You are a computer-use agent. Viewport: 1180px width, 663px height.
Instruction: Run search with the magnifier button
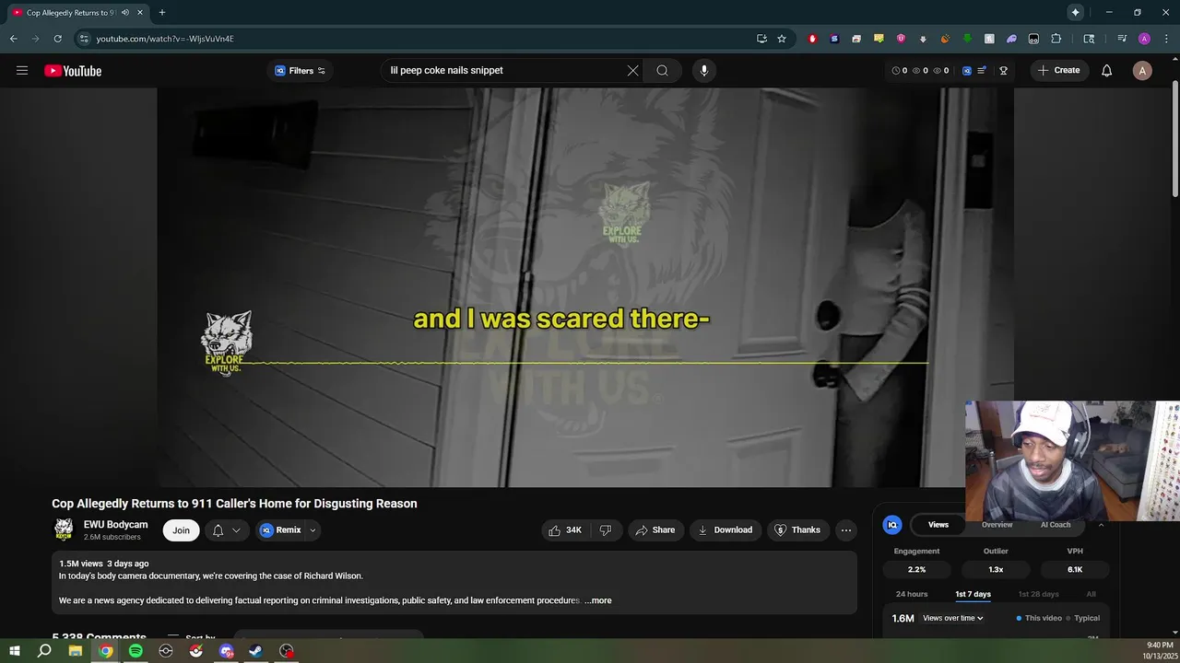coord(662,71)
